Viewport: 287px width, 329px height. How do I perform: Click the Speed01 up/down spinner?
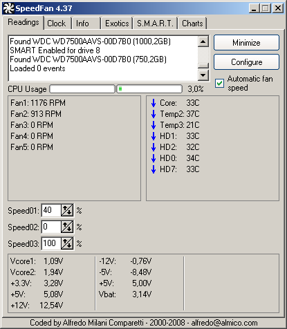67,210
